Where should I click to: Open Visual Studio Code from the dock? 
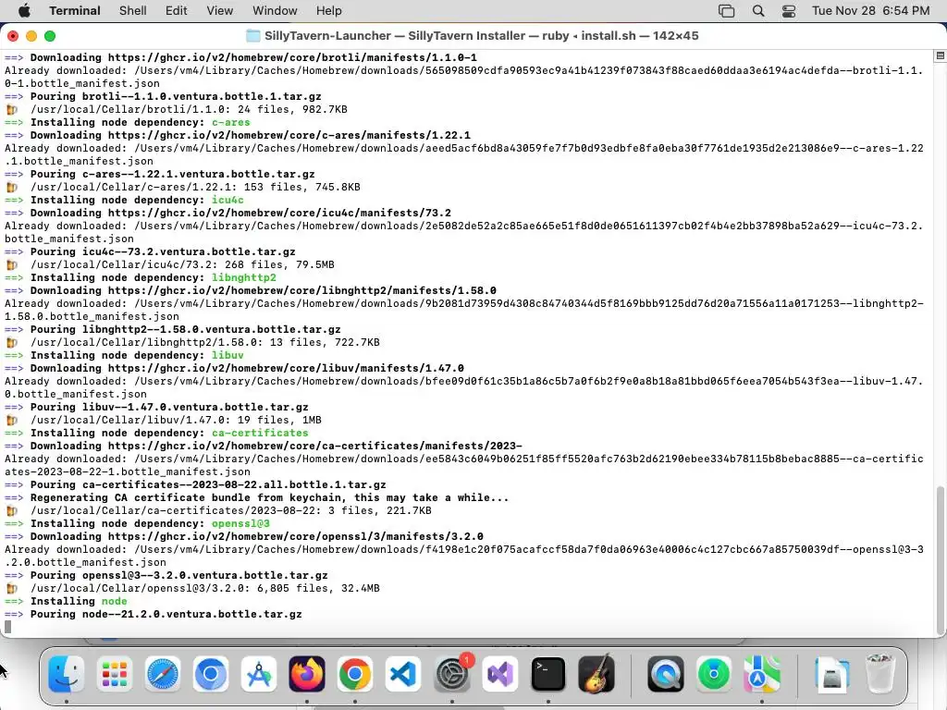(x=403, y=674)
